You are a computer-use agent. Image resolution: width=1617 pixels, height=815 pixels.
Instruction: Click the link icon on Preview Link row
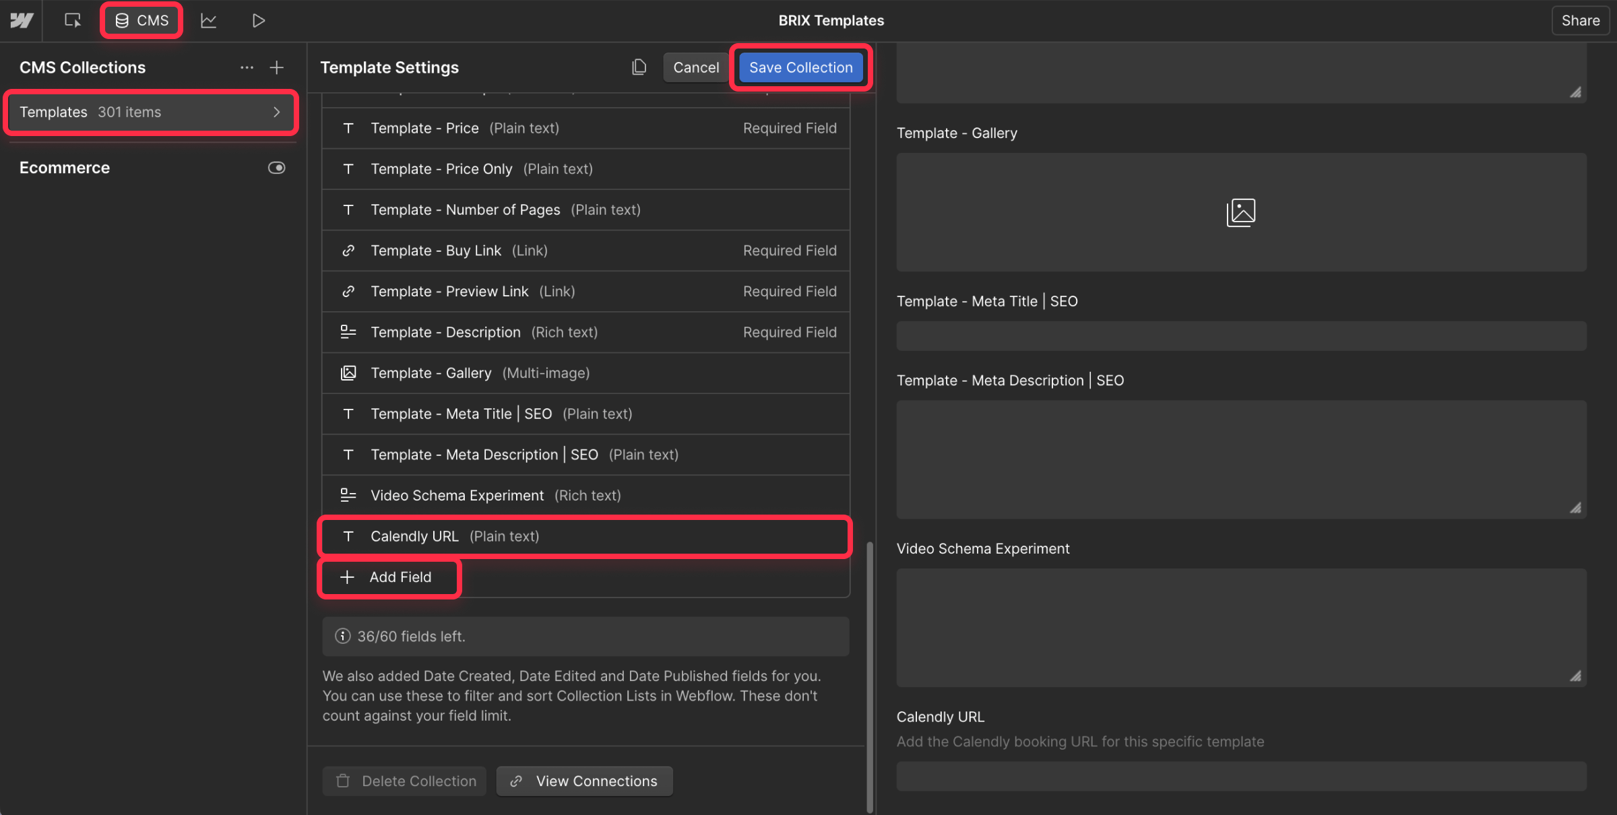coord(348,292)
